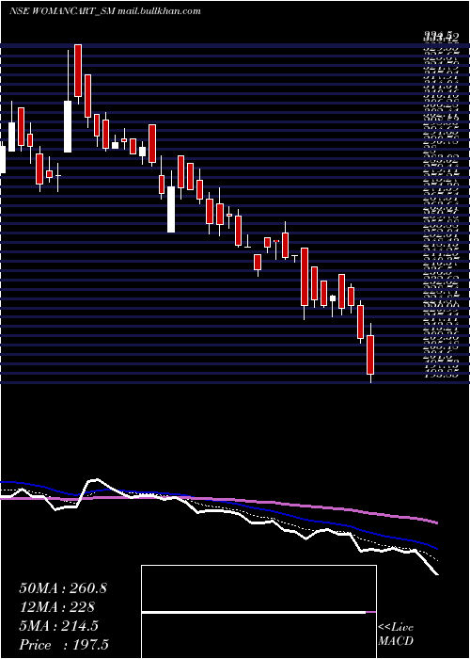Click the 334.5 top price axis label
The height and width of the screenshot is (659, 470).
pyautogui.click(x=440, y=38)
